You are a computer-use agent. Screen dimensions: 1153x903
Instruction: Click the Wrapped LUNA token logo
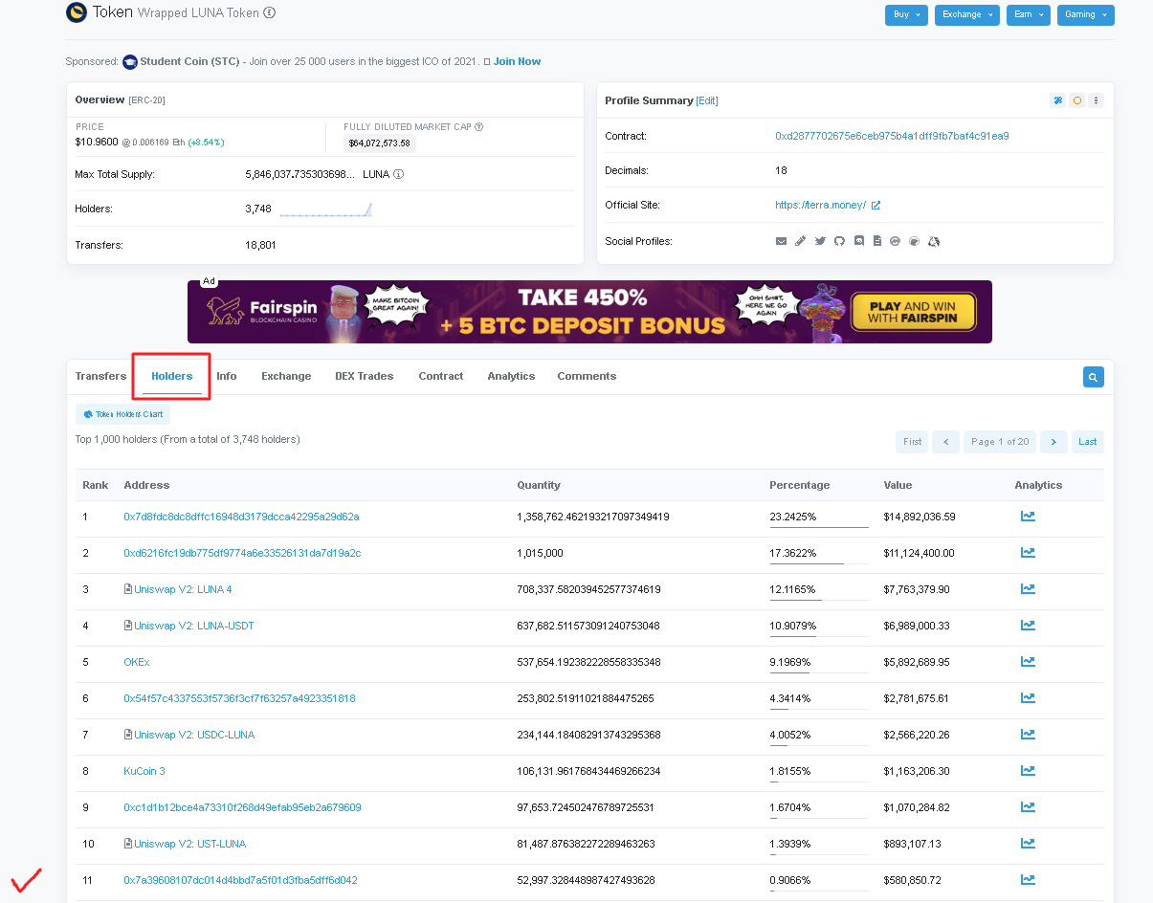76,13
